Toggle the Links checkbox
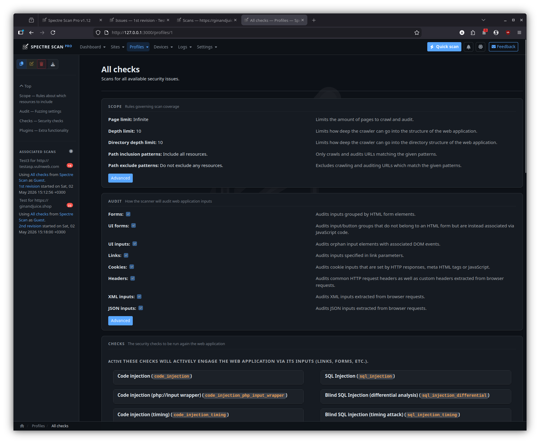540x444 pixels. tap(126, 255)
